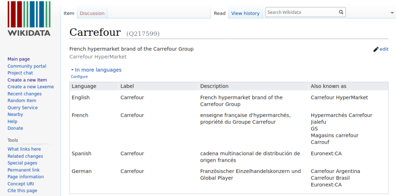Open the more-actions dropdown arrow at top right
Screen dimensions: 396x196
[392, 12]
